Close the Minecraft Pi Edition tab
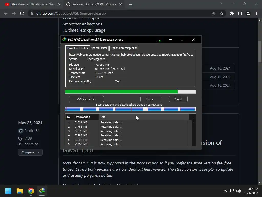The image size is (262, 197). (59, 4)
